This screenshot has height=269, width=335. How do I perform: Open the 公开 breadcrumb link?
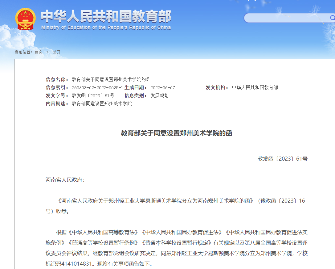tap(56, 52)
